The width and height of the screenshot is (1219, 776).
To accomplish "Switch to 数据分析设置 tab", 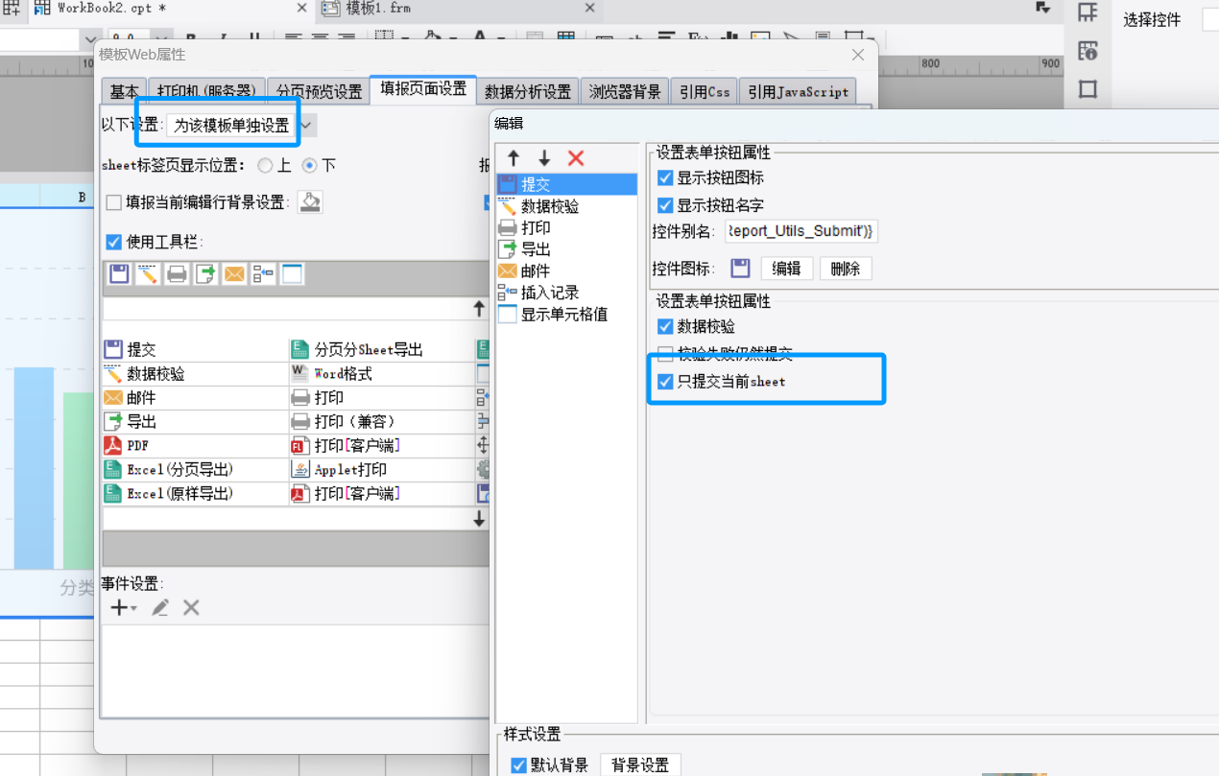I will 527,92.
